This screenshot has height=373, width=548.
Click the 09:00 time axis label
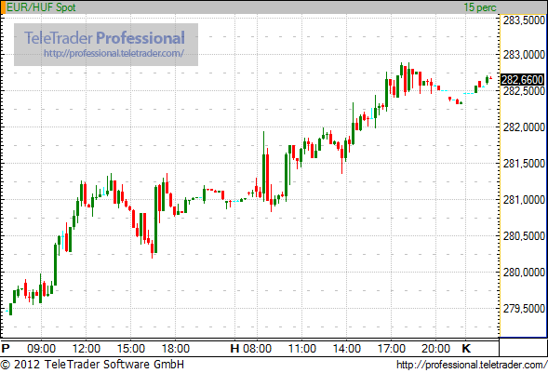click(41, 349)
